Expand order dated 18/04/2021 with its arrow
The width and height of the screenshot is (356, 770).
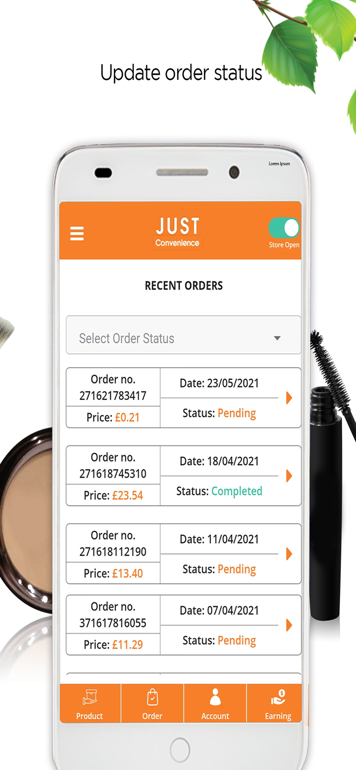click(x=289, y=476)
